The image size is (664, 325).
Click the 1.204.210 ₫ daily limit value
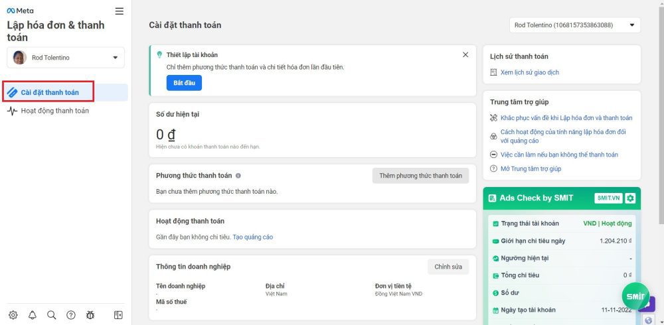(x=616, y=241)
